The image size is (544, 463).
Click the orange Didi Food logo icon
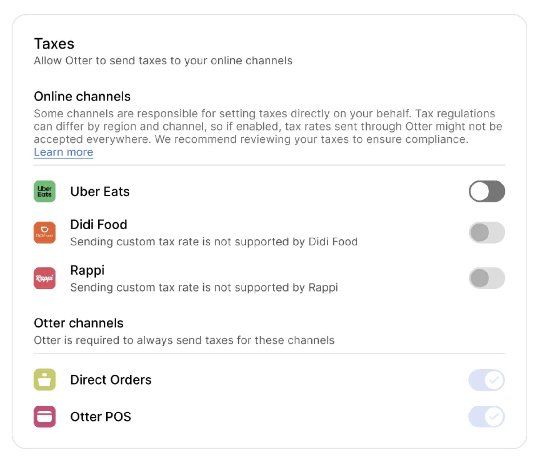click(44, 232)
